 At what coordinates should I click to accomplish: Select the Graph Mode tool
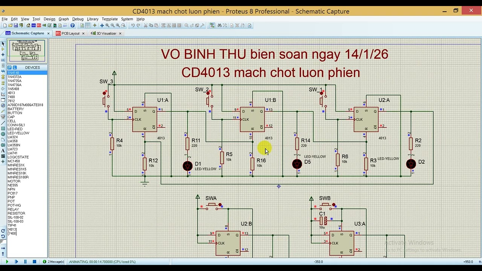(x=3, y=94)
